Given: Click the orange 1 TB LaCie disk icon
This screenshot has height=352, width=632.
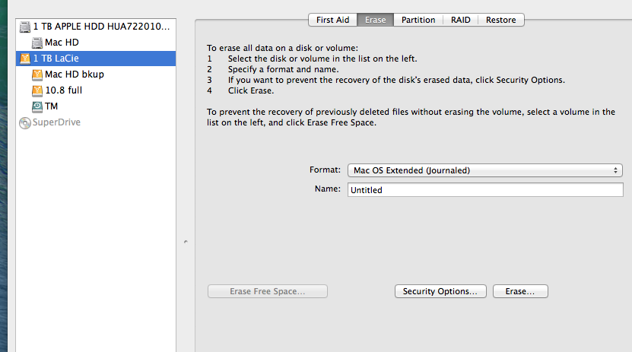Looking at the screenshot, I should (x=25, y=59).
